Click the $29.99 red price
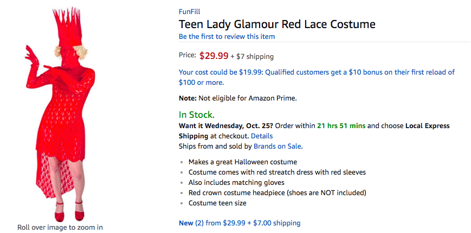Screen dimensions: 471x233 tap(214, 56)
